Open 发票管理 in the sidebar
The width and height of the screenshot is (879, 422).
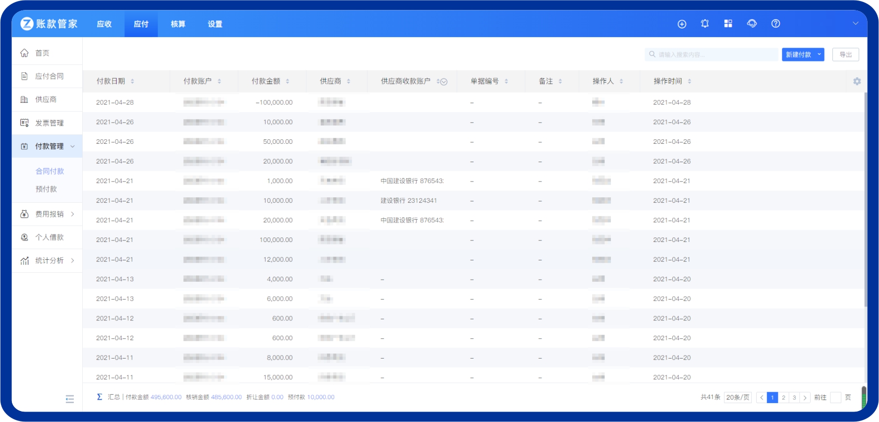click(x=47, y=123)
